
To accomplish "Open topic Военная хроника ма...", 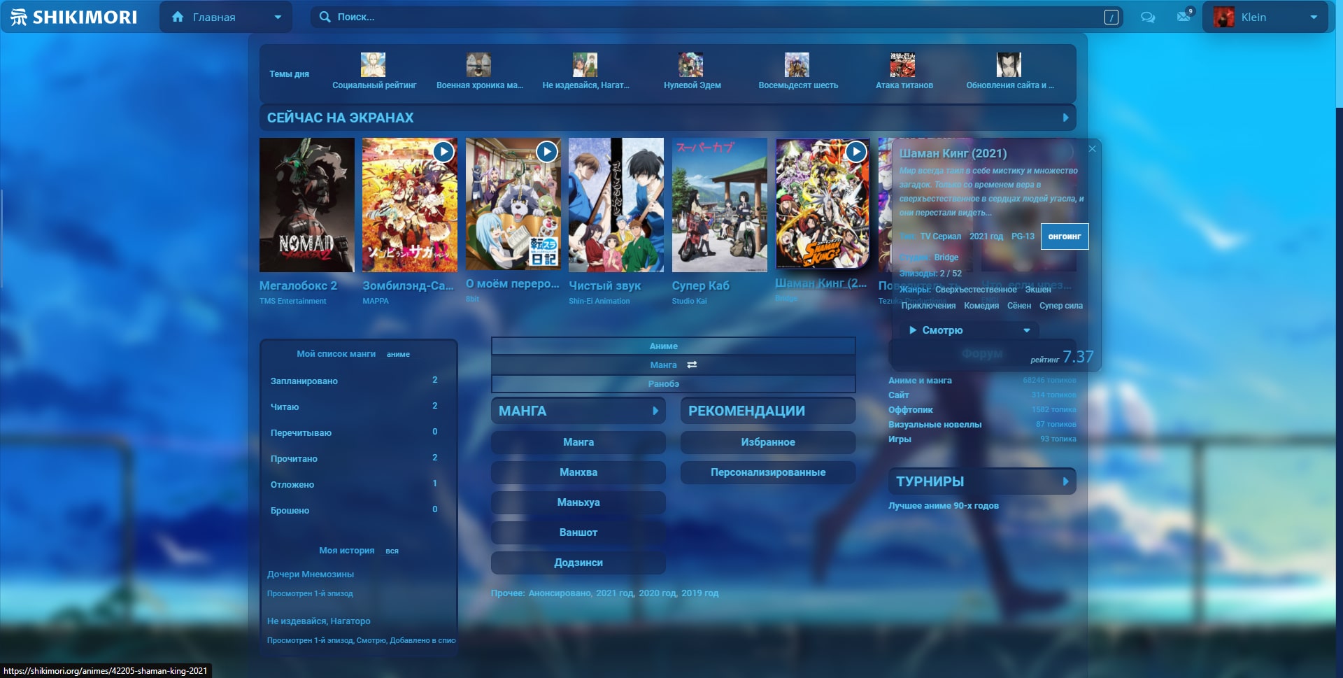I will tap(480, 85).
